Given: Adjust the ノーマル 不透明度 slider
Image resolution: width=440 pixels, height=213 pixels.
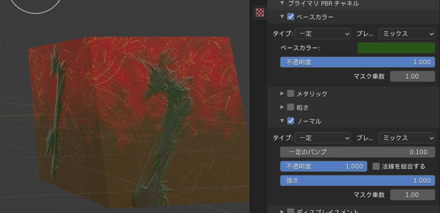Looking at the screenshot, I should point(324,166).
